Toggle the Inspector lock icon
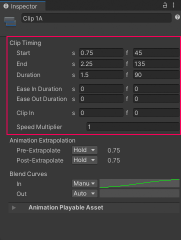181x240 pixels. (165, 5)
